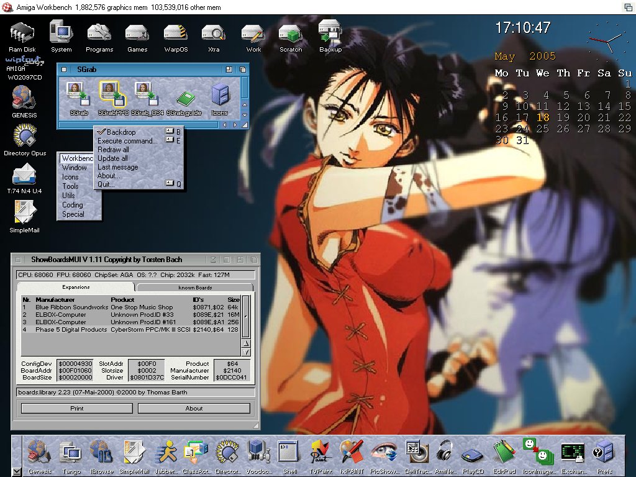The height and width of the screenshot is (477, 636).
Task: Launch Voodoo mail from the dock
Action: [x=259, y=457]
